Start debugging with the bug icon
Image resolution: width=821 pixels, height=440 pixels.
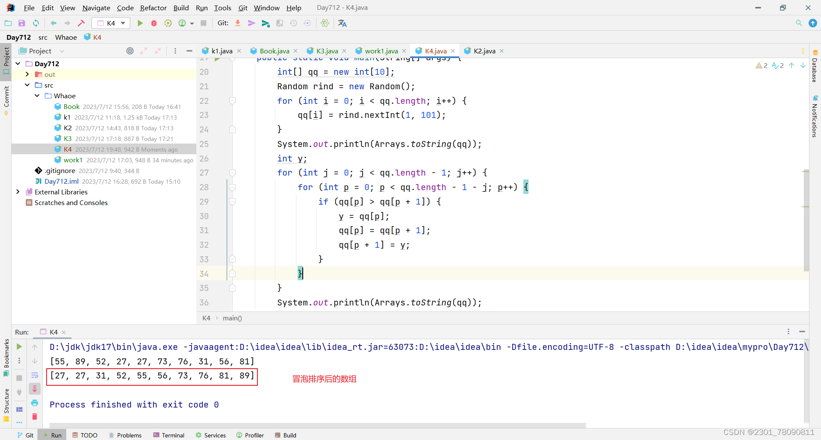tap(154, 23)
